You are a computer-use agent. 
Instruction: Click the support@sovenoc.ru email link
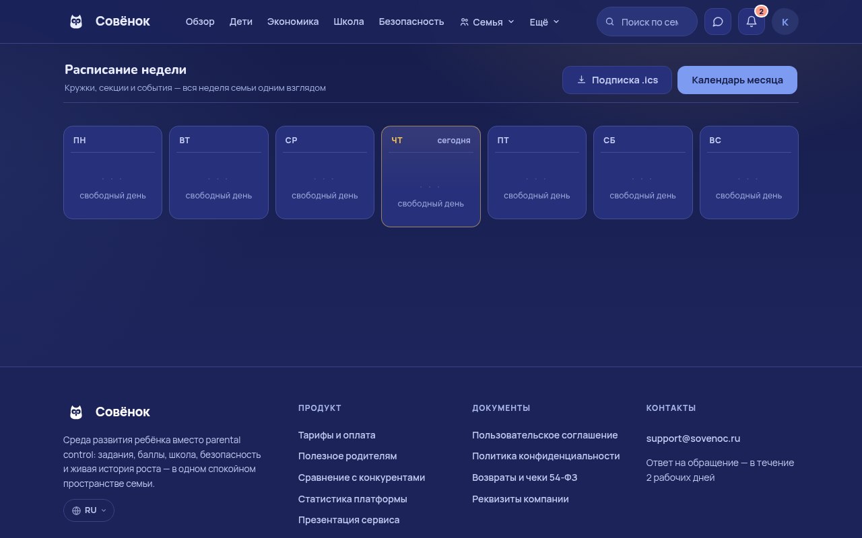pos(693,438)
